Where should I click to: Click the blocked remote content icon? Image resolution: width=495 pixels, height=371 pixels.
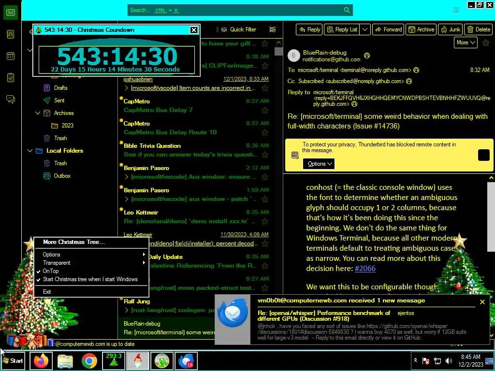point(295,155)
